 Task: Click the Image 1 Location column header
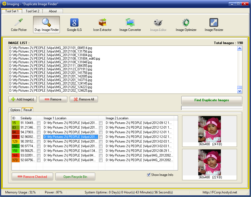pyautogui.click(x=71, y=118)
